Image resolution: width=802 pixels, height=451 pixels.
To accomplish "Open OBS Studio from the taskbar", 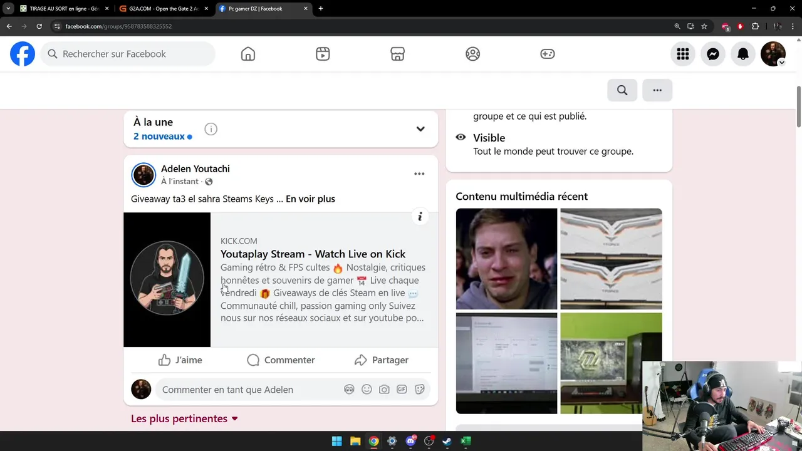I will 429,441.
